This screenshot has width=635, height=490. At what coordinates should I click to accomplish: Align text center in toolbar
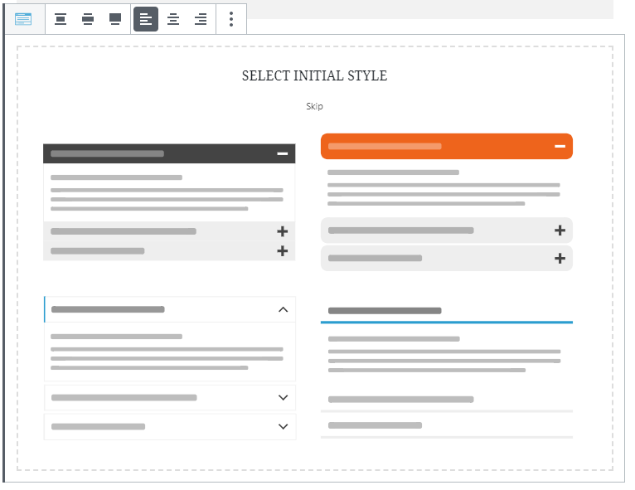tap(173, 19)
